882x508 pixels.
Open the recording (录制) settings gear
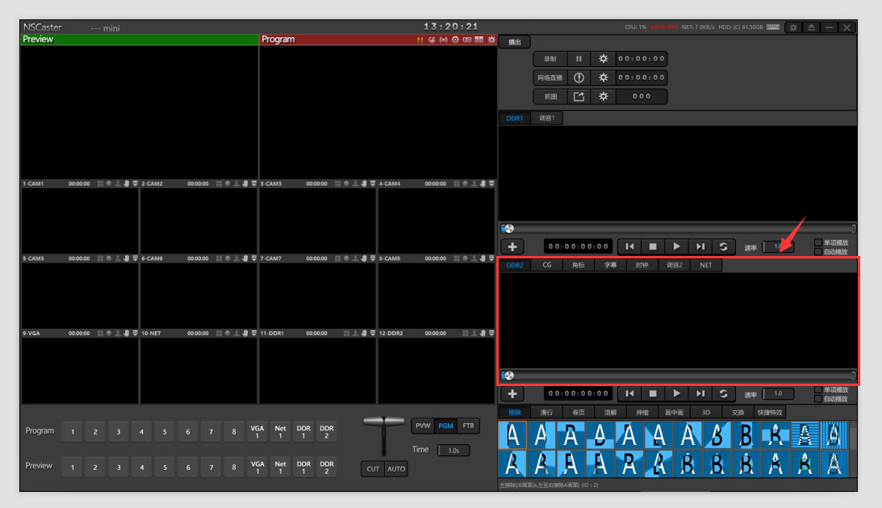[x=603, y=59]
